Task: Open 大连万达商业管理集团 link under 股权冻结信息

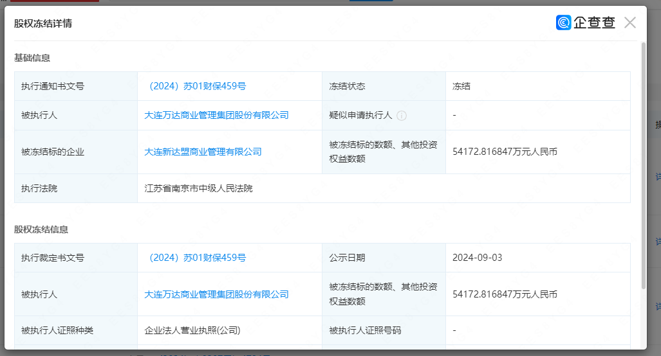Action: (216, 294)
